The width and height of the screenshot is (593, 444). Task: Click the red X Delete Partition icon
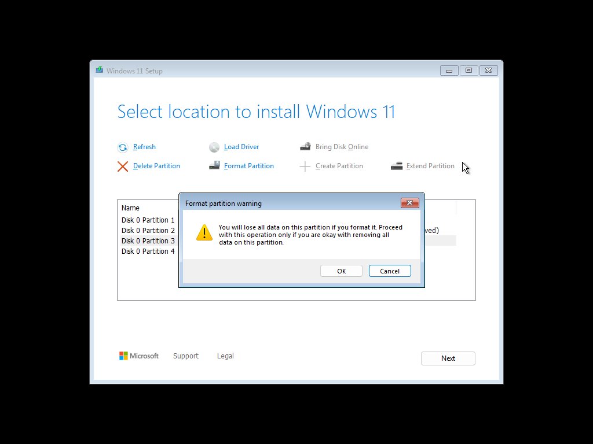click(x=123, y=166)
